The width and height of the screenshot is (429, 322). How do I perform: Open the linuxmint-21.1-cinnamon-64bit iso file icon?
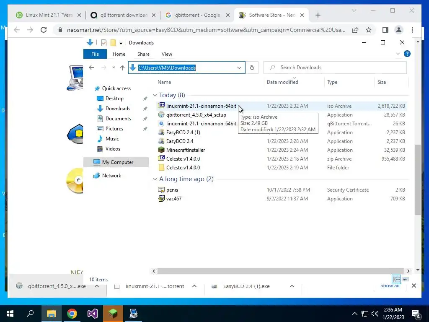161,106
